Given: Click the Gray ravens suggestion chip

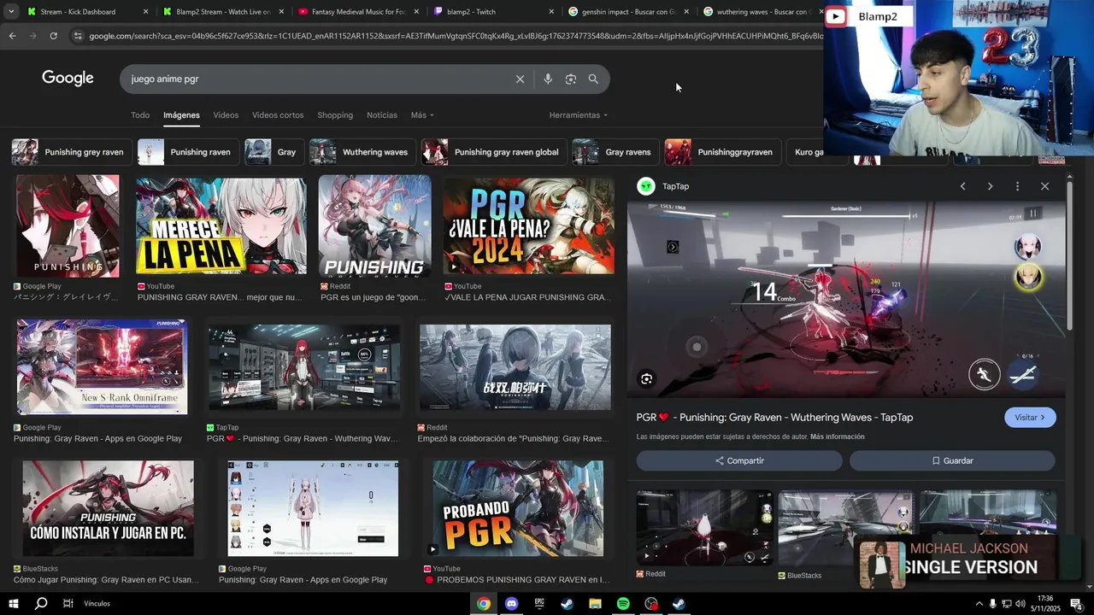Looking at the screenshot, I should (x=615, y=152).
